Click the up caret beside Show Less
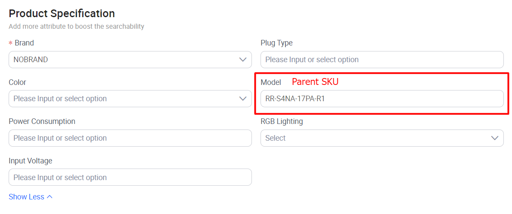 click(50, 197)
